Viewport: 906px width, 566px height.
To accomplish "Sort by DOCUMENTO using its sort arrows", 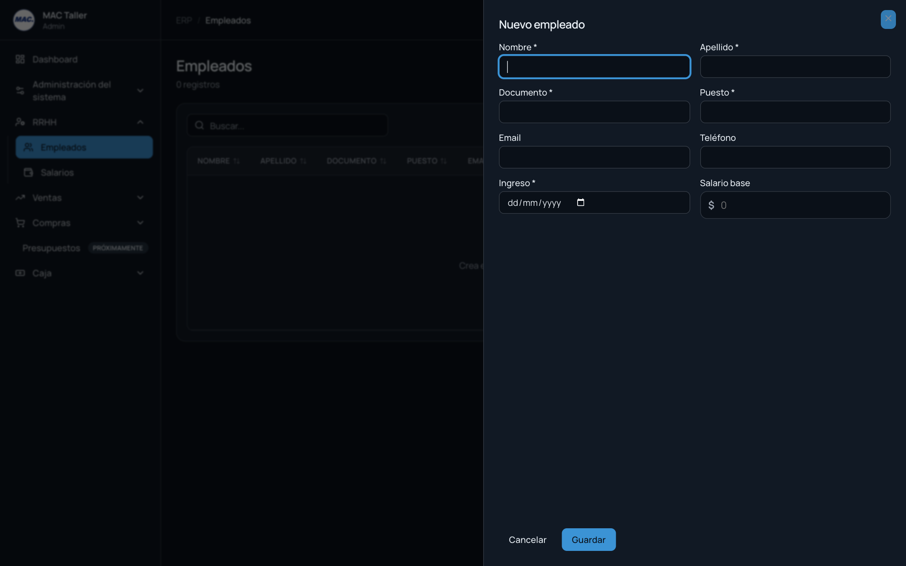I will coord(383,161).
